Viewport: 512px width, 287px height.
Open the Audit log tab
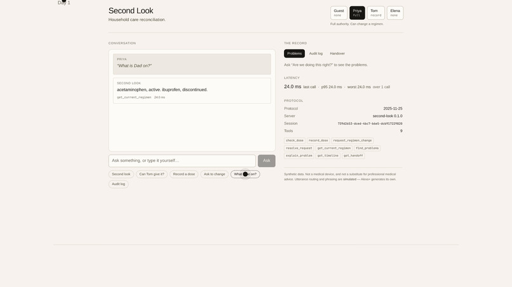pyautogui.click(x=316, y=53)
